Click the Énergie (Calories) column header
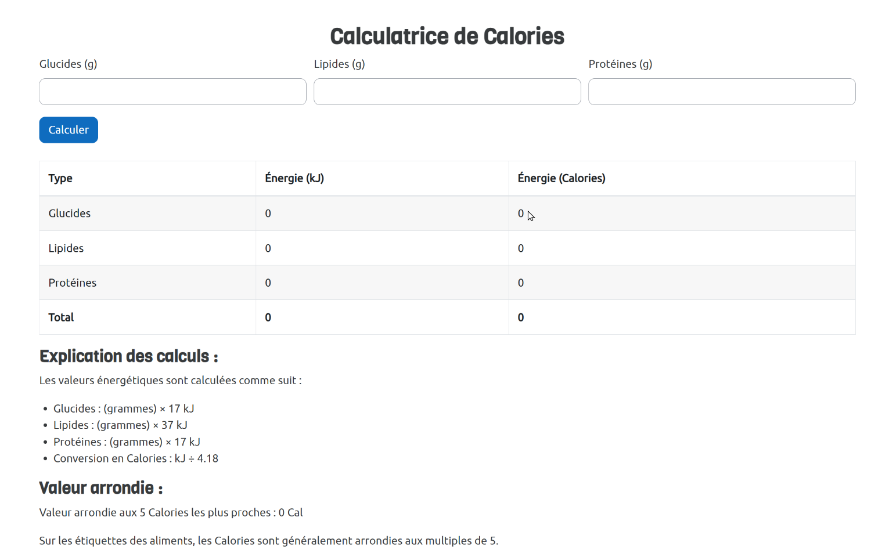871x557 pixels. click(561, 178)
